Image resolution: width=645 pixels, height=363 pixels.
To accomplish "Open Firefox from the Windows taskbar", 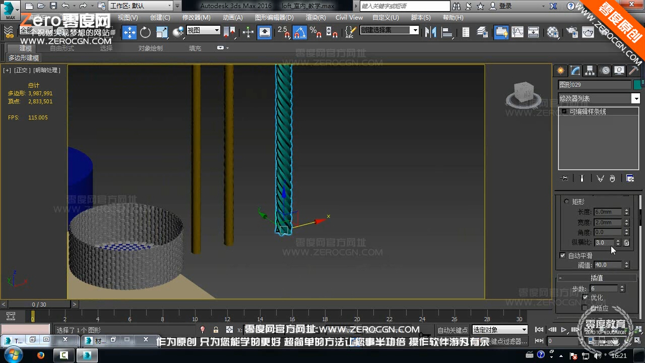I will 41,355.
